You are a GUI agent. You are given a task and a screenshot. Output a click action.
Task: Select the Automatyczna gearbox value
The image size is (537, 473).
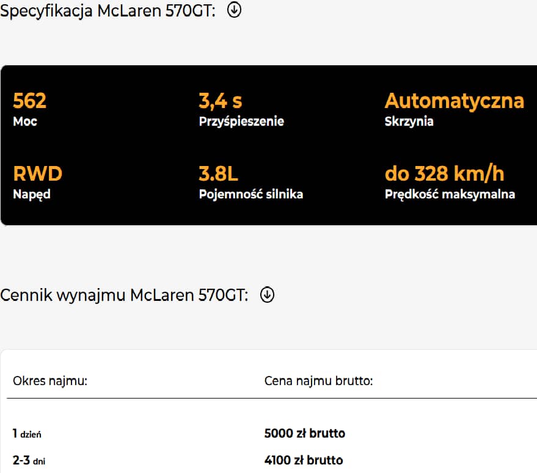(x=454, y=101)
